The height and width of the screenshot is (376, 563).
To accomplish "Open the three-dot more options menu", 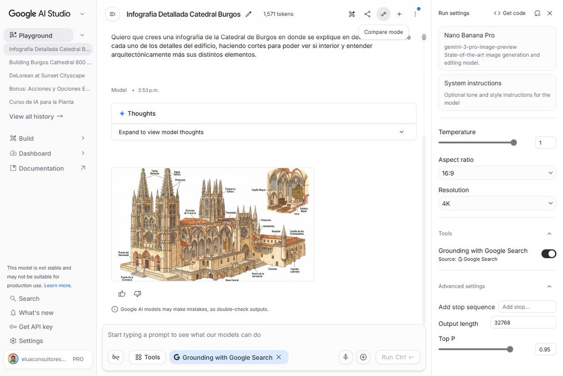I will (x=415, y=14).
